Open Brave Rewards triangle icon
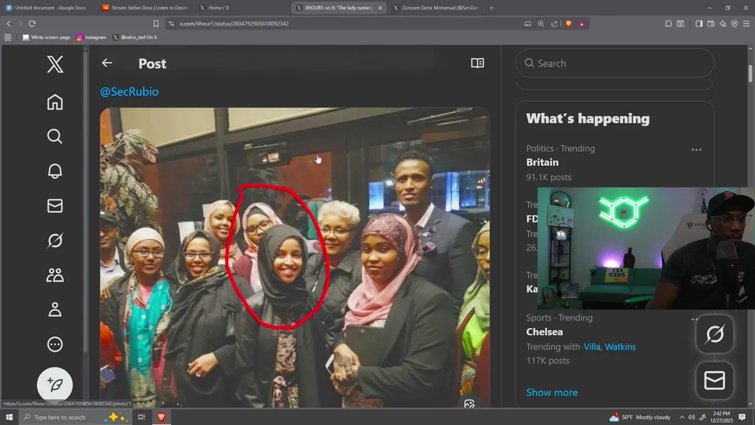755x425 pixels. tap(582, 24)
